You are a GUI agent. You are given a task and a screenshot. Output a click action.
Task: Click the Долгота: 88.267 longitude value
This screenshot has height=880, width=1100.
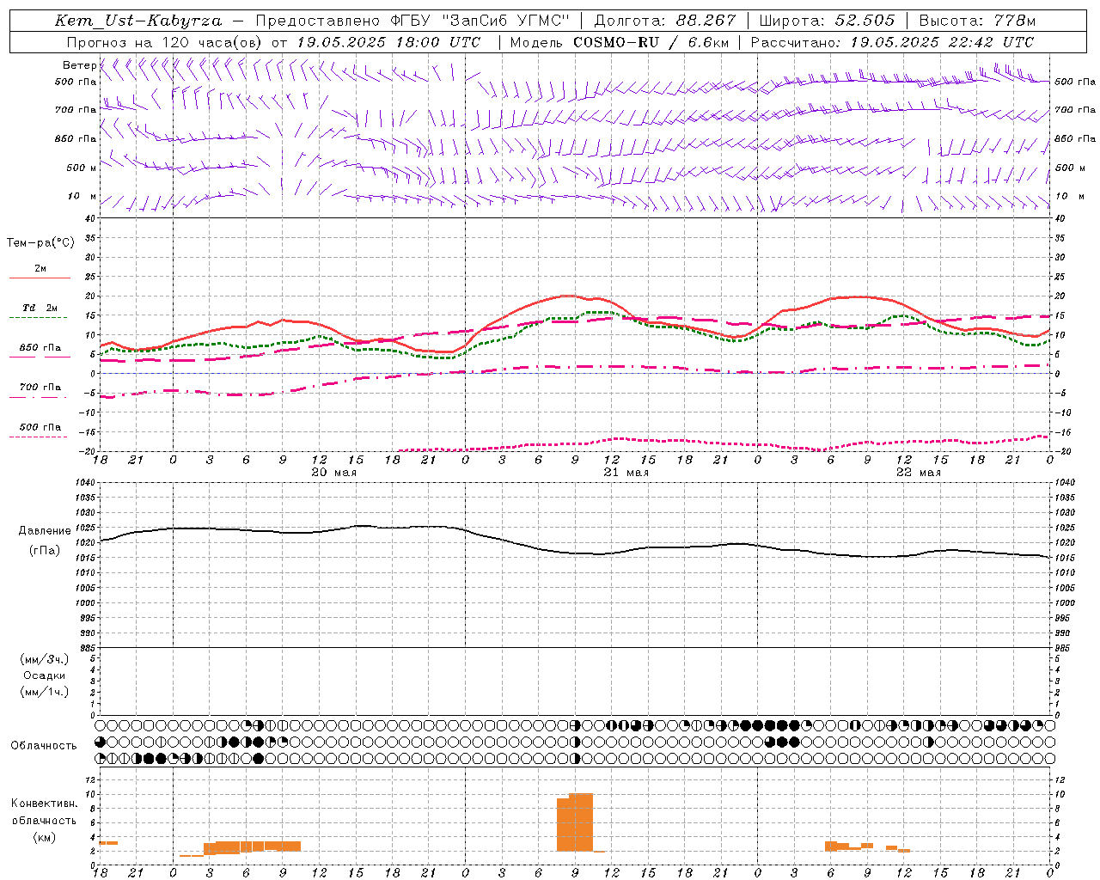(x=664, y=21)
